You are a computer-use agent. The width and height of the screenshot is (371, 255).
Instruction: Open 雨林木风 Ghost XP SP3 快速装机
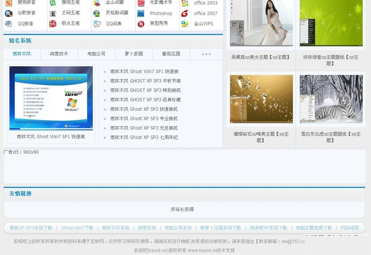[144, 109]
